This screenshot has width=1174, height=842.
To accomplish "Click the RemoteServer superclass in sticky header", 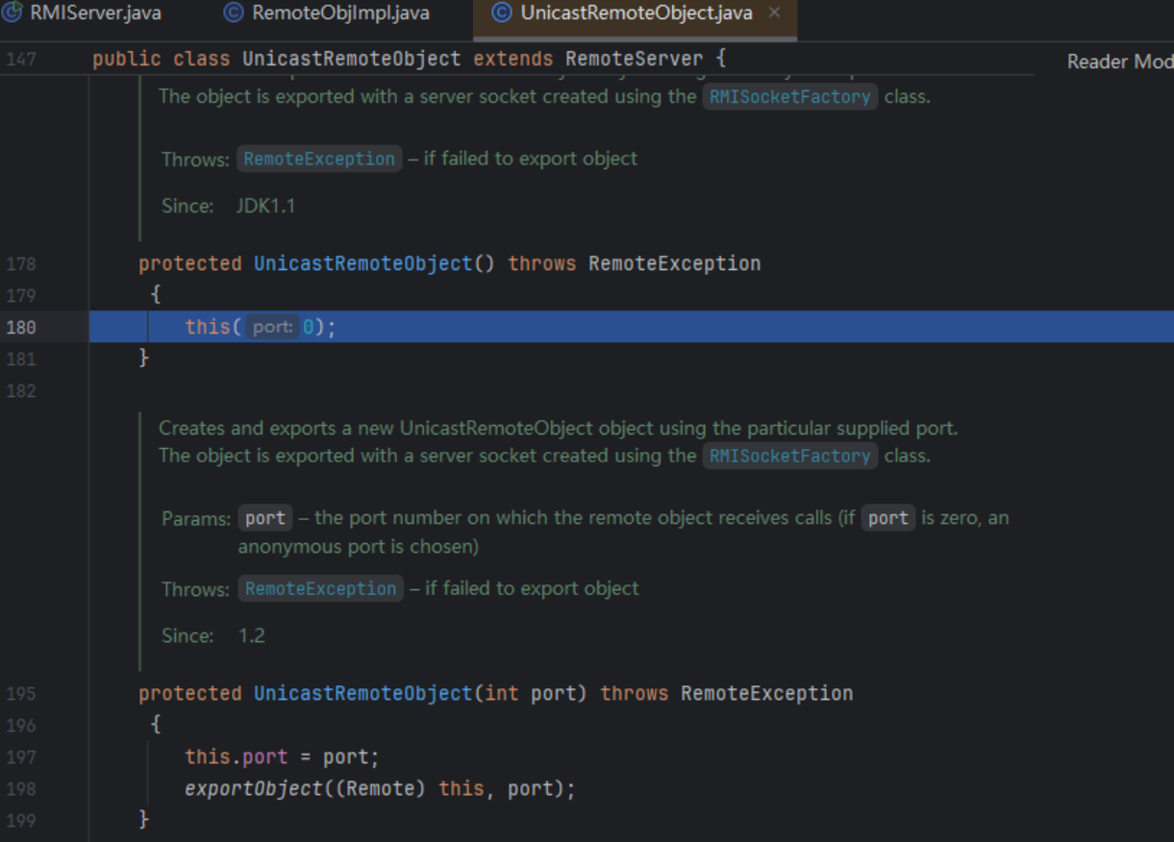I will click(634, 59).
